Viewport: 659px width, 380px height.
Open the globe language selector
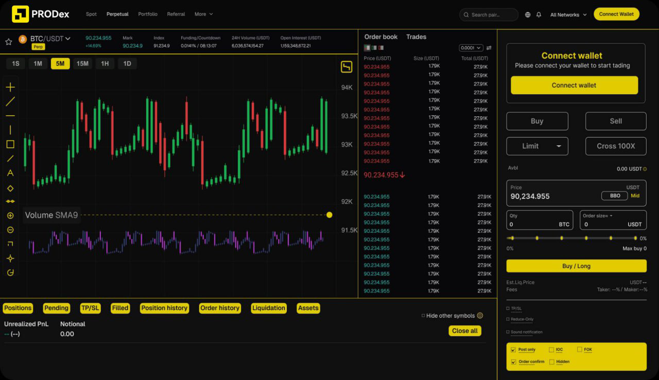(528, 15)
